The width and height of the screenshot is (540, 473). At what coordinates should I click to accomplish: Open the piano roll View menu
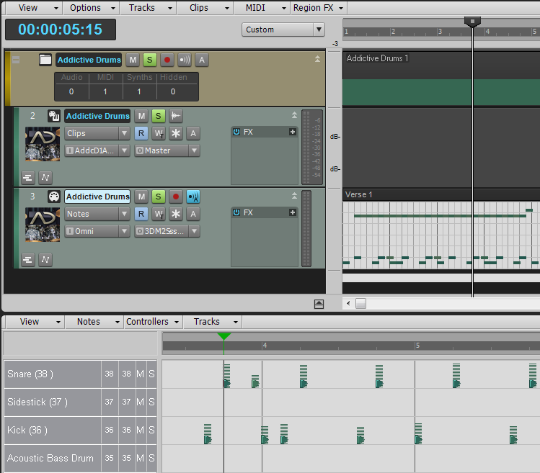click(x=35, y=322)
